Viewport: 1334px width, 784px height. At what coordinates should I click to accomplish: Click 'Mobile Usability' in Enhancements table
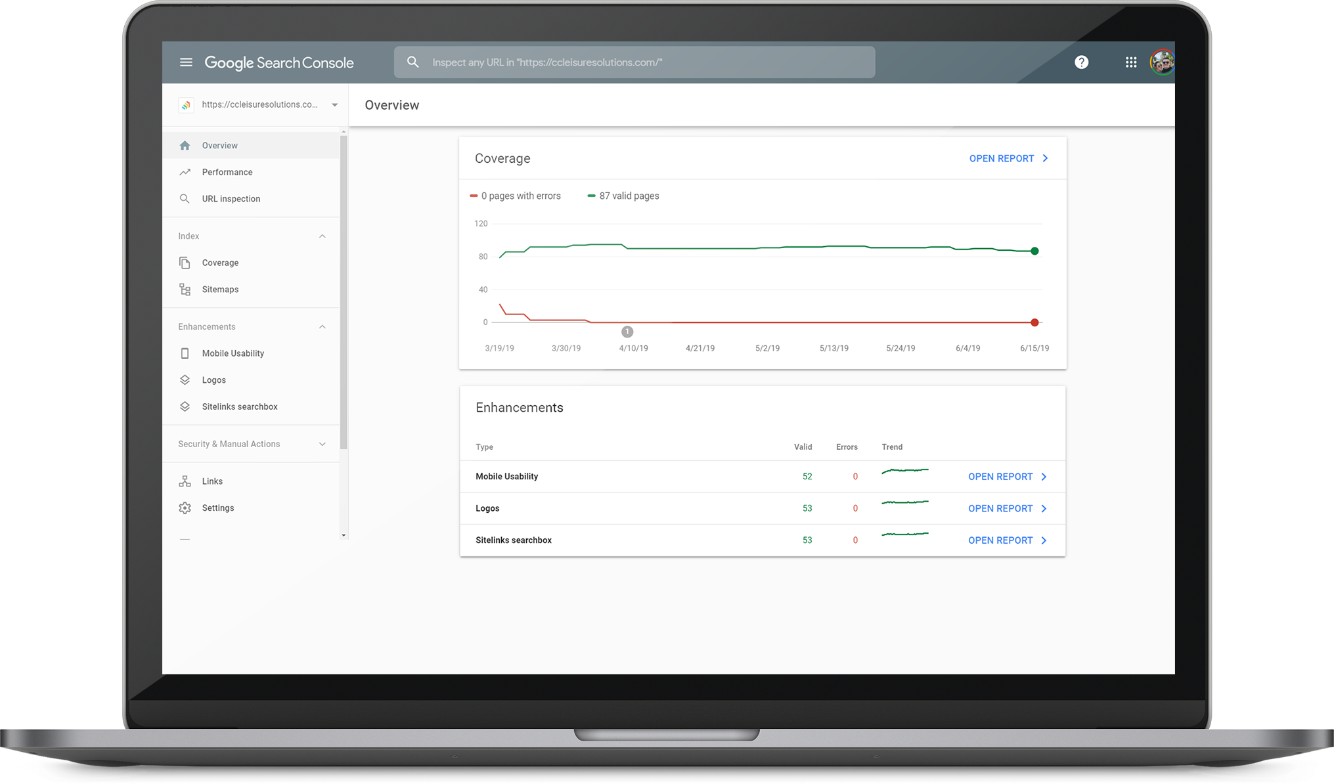tap(506, 477)
